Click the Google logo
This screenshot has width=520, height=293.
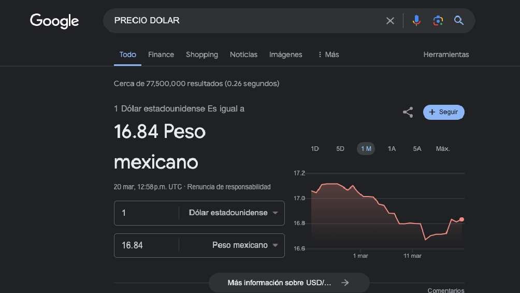coord(54,21)
